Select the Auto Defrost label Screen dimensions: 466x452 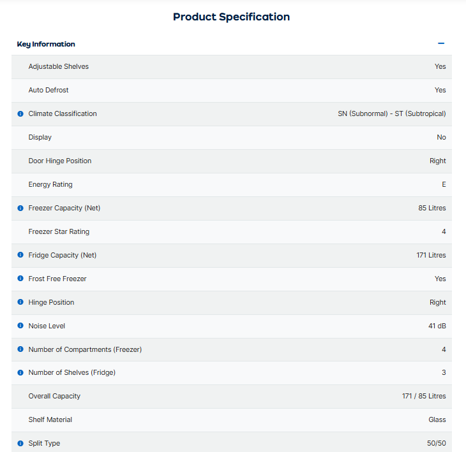[49, 90]
